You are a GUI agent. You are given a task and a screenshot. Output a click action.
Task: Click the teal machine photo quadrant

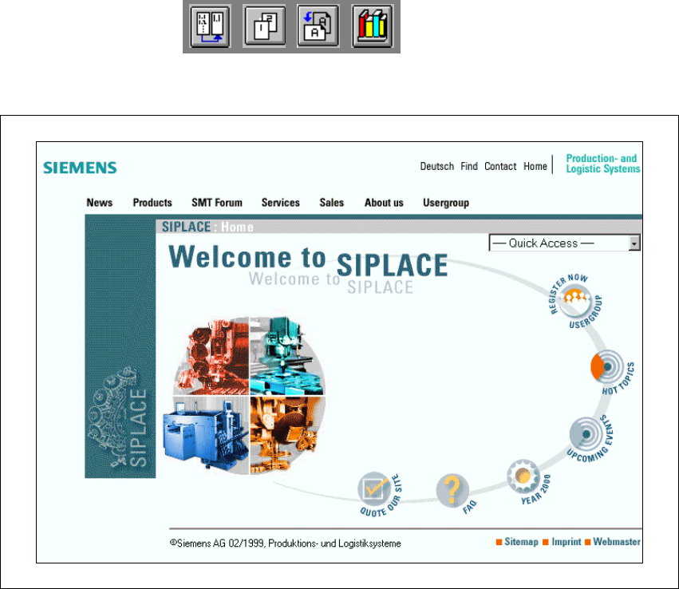click(x=286, y=356)
